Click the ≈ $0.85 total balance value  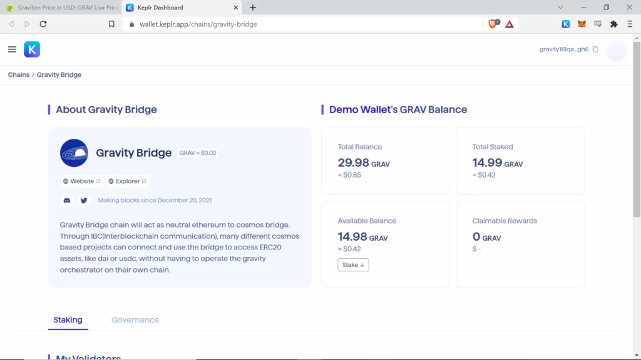(349, 175)
